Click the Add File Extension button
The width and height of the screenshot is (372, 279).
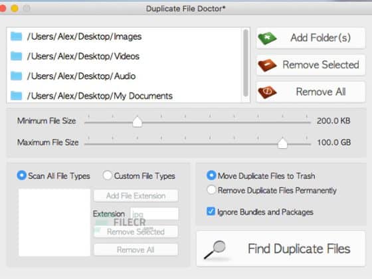click(136, 196)
